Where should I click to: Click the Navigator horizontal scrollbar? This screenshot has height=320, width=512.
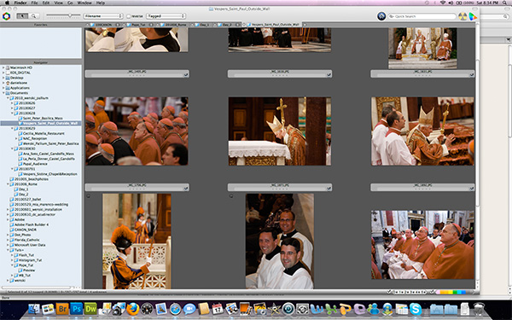point(37,288)
